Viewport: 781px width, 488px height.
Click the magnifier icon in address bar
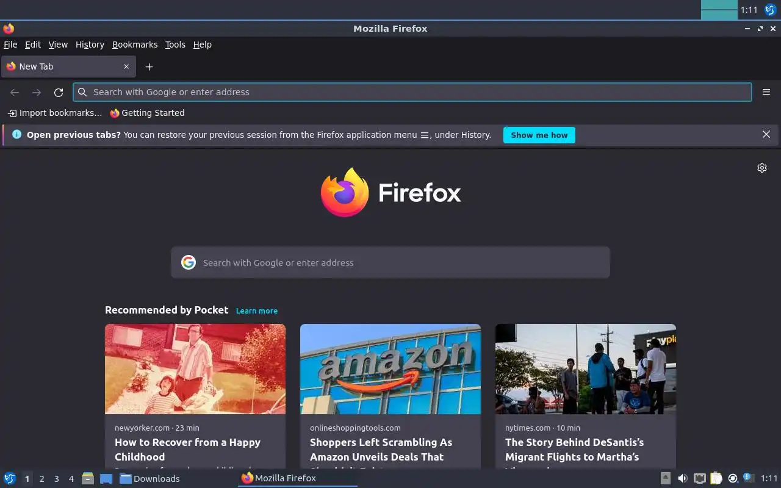tap(82, 92)
